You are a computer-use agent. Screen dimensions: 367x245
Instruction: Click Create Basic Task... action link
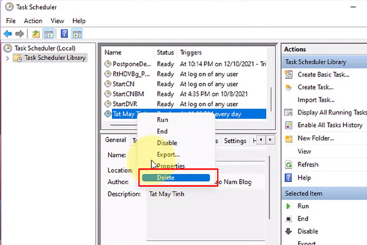point(323,75)
